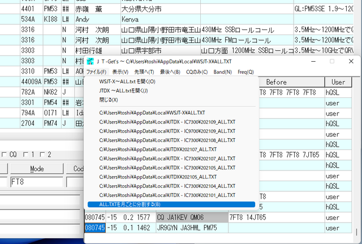Click grid cell NK62
This screenshot has width=362, height=244.
click(x=52, y=92)
